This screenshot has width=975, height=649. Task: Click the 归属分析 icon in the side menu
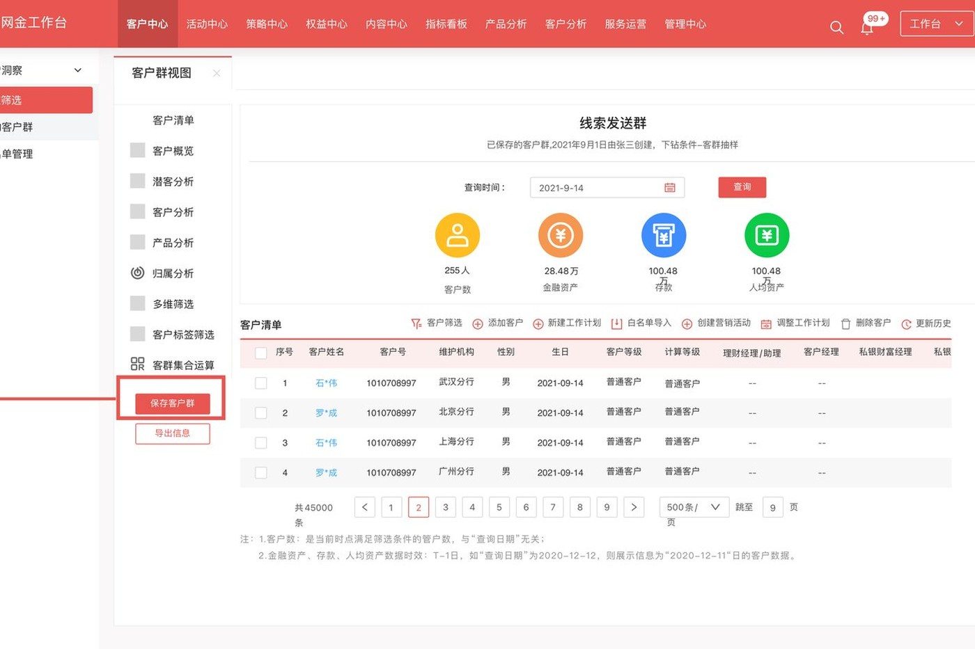[x=138, y=273]
